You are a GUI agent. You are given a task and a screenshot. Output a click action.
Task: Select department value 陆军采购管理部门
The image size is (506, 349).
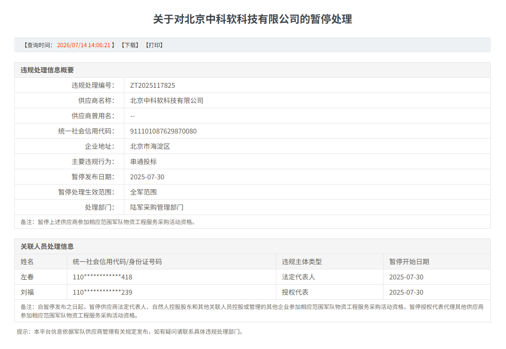coord(157,207)
